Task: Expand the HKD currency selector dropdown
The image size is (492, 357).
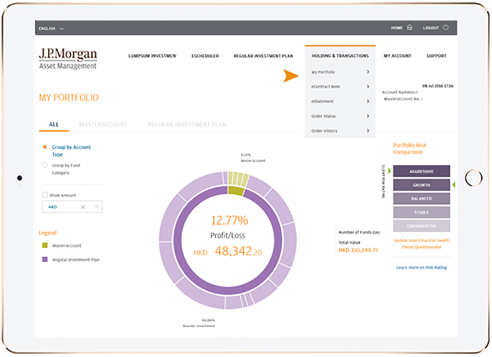Action: click(97, 207)
